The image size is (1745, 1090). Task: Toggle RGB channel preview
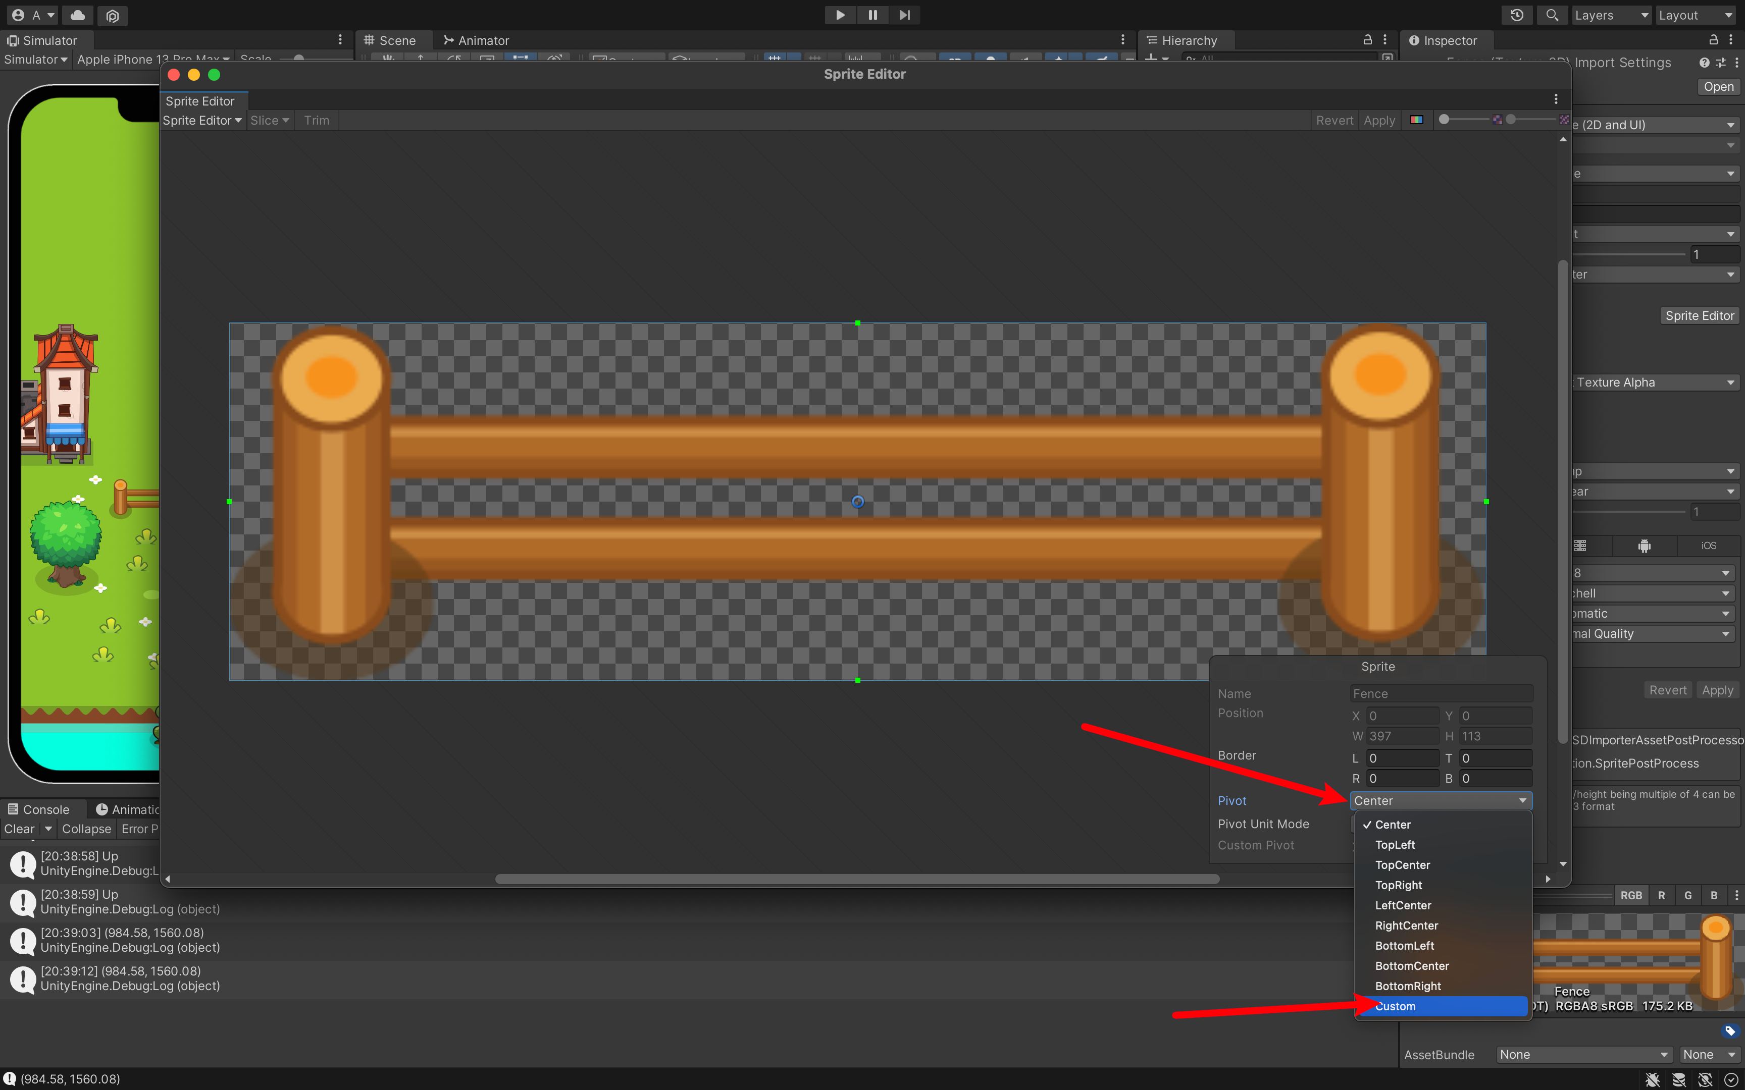[x=1631, y=895]
